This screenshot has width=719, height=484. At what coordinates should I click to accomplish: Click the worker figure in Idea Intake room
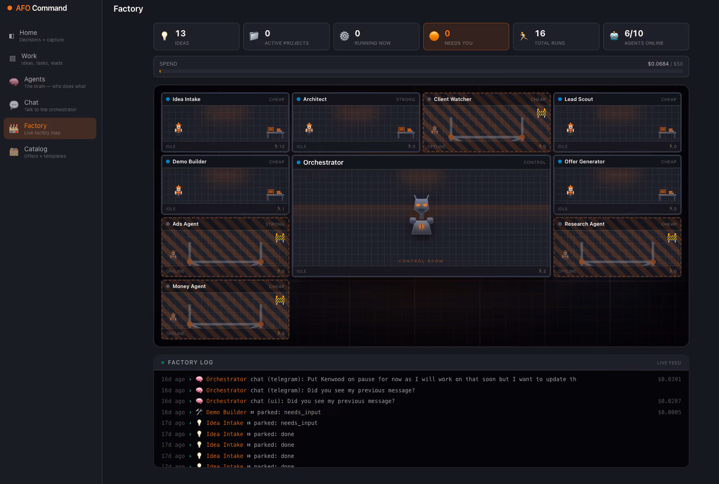point(178,128)
